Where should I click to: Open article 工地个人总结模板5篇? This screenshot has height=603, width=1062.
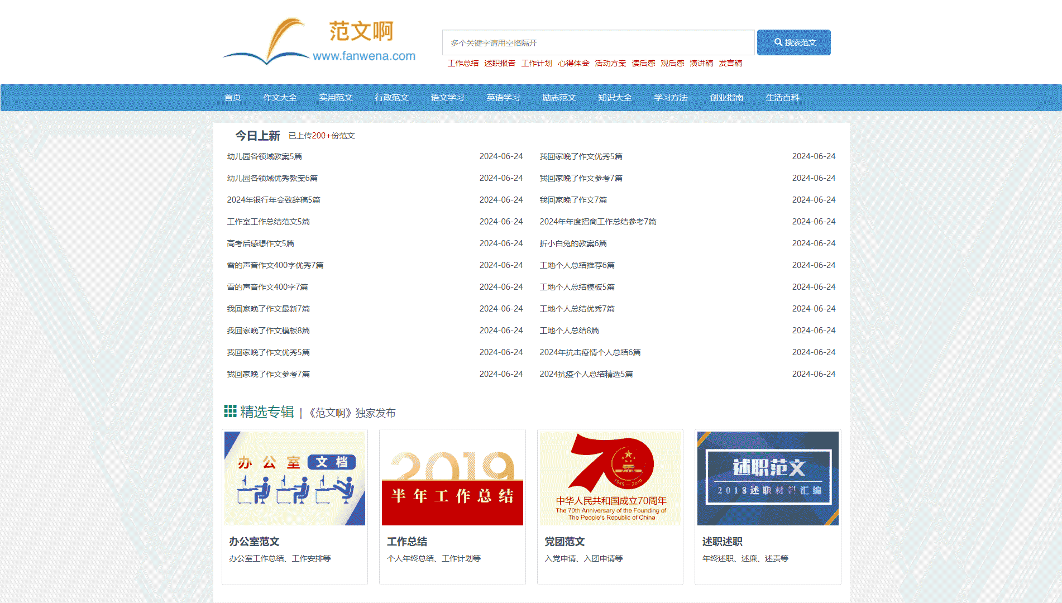[577, 287]
